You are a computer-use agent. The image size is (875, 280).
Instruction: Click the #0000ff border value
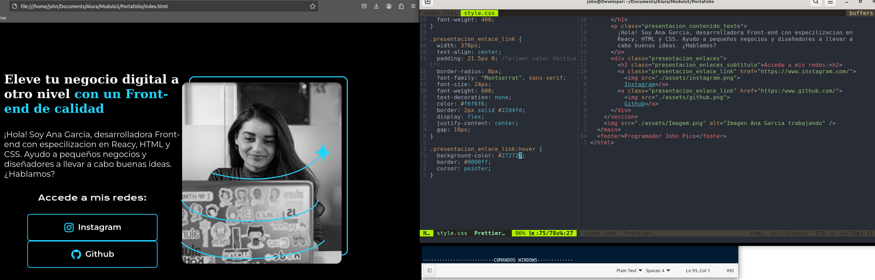click(476, 162)
